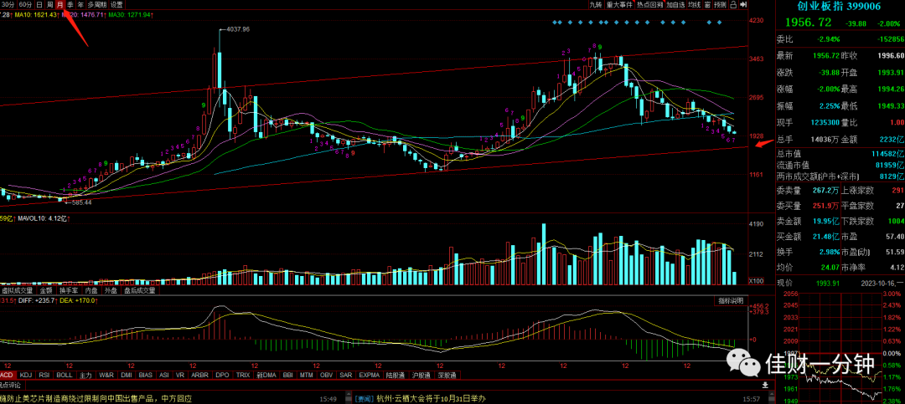Open the 指标说明 indicator description
This screenshot has height=404, width=905.
(730, 301)
